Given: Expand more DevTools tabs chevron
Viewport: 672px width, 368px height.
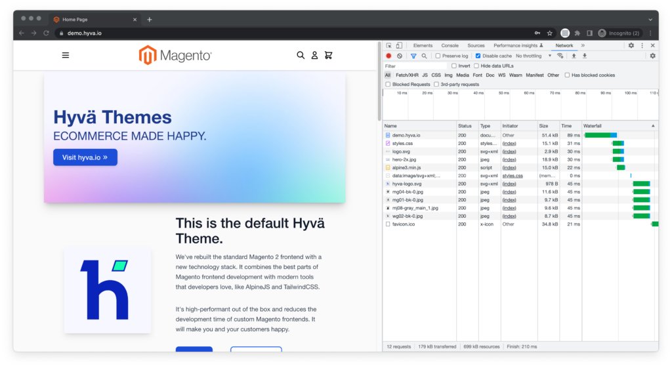Looking at the screenshot, I should [x=583, y=45].
